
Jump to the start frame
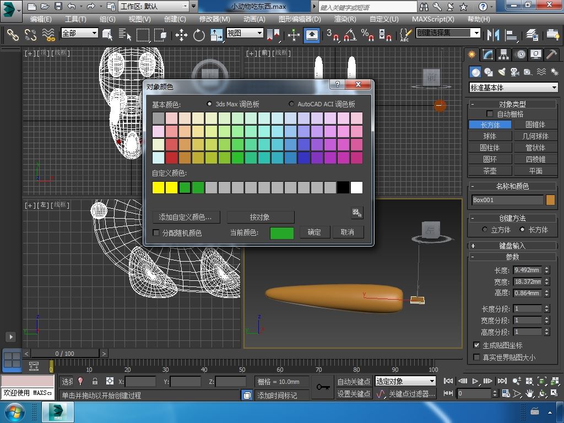point(448,381)
